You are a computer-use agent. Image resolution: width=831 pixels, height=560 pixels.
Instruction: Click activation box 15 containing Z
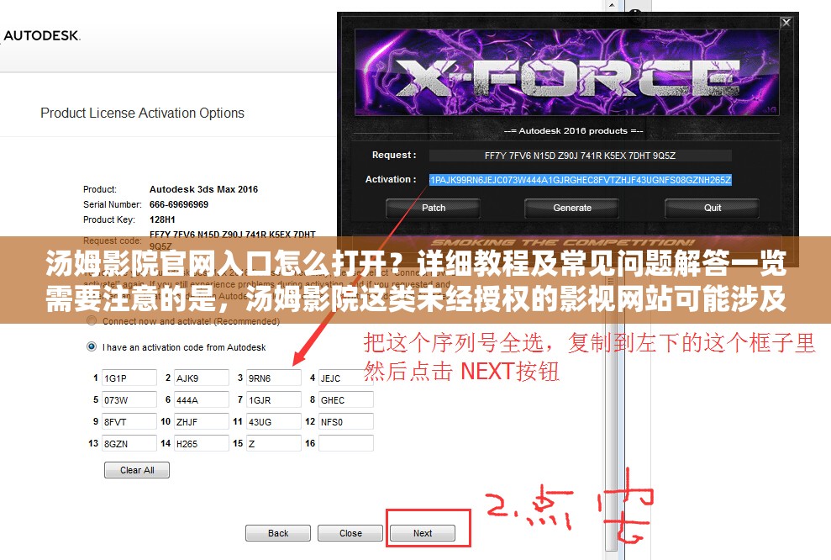point(273,443)
